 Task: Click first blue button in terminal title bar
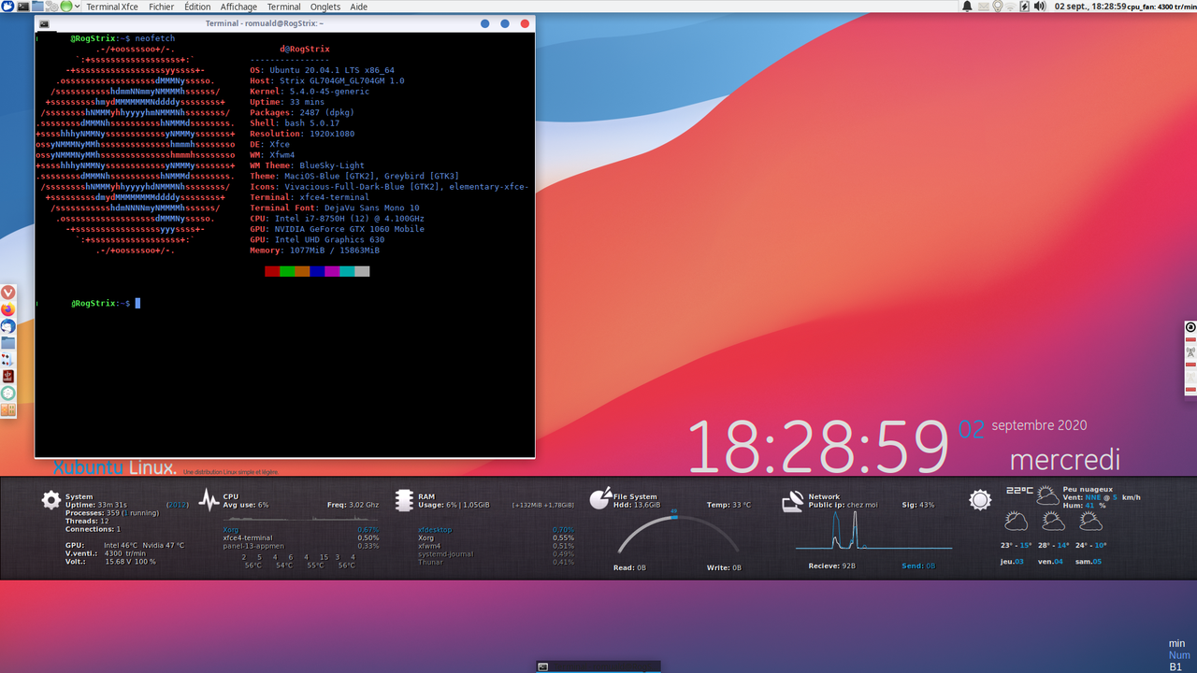point(485,23)
